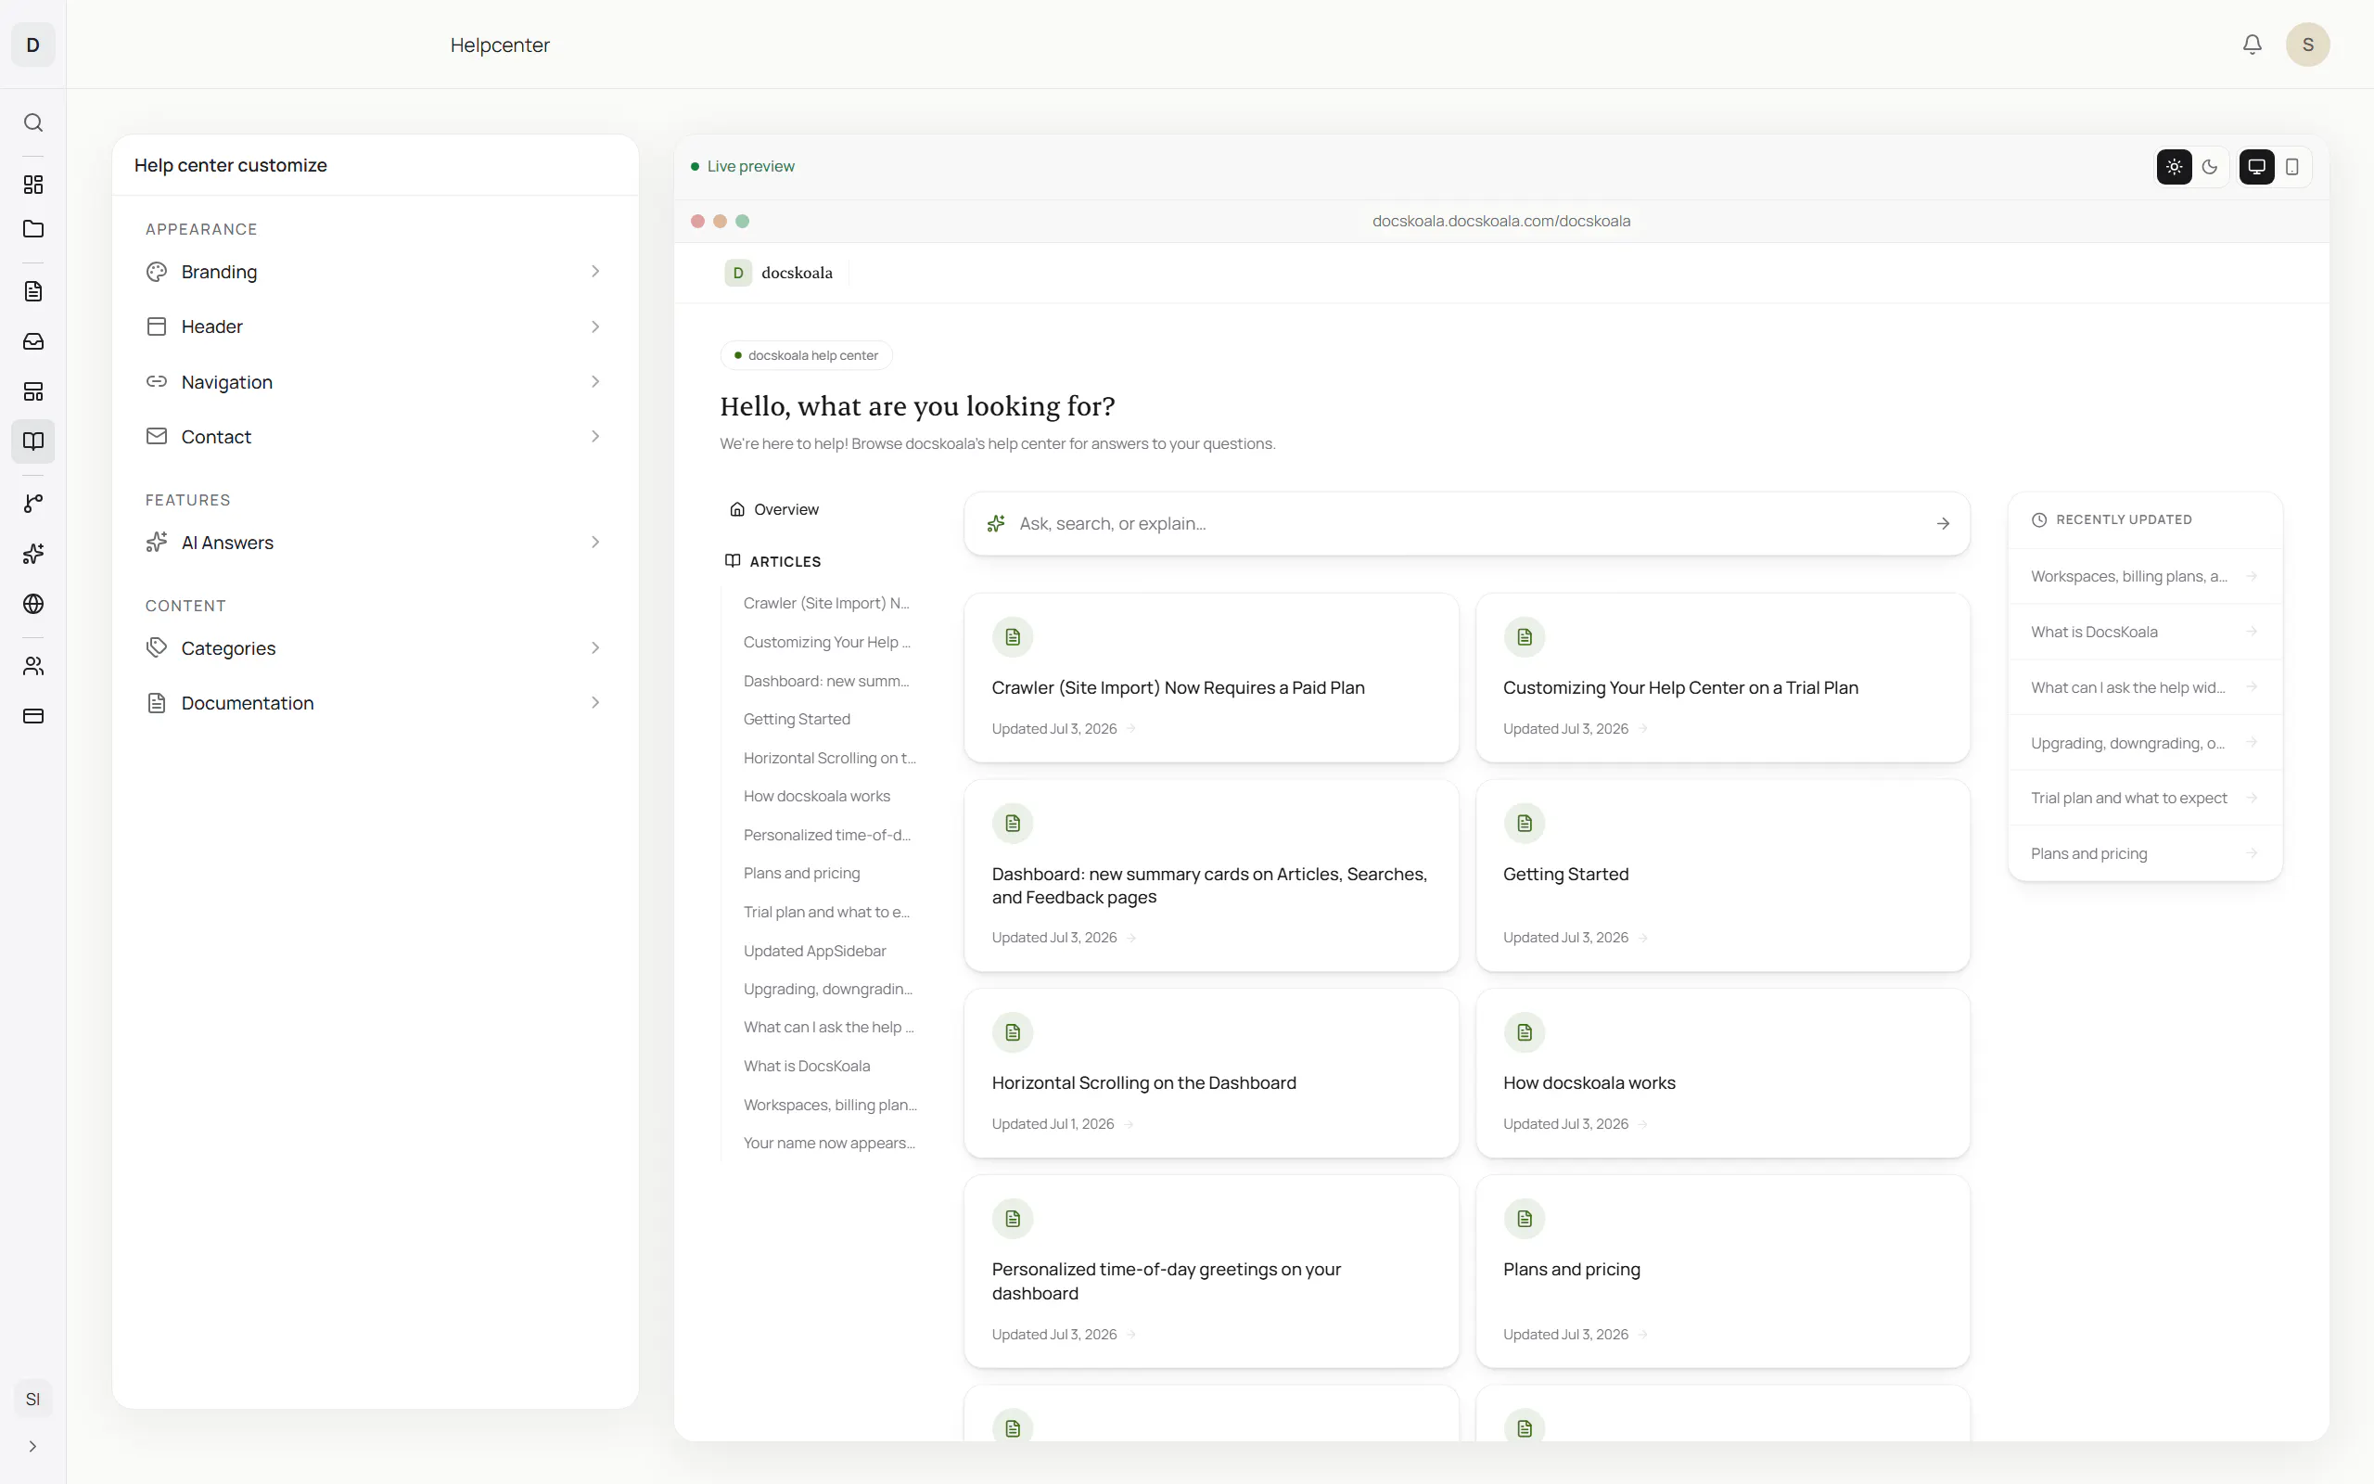Expand the Contact row chevron
2374x1484 pixels.
(x=594, y=437)
